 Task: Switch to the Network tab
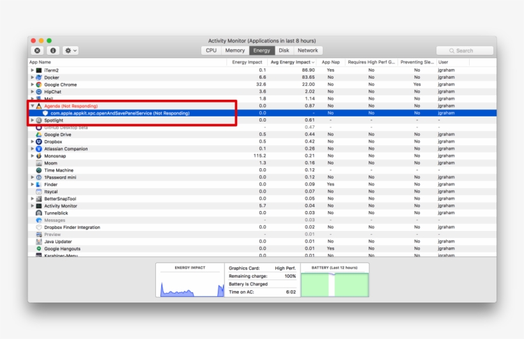coord(308,51)
